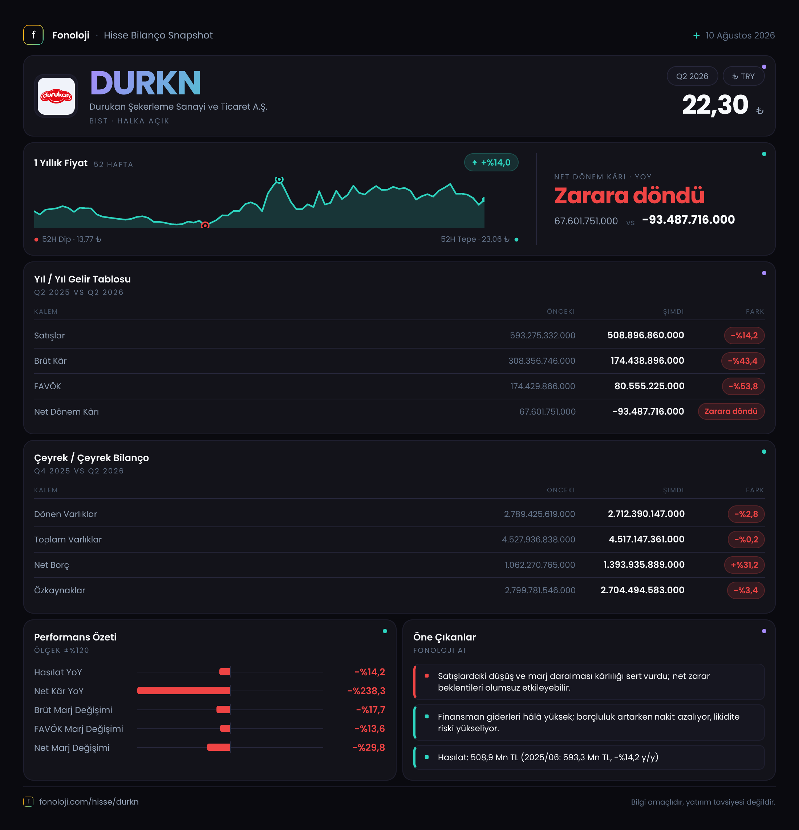Open fonoloji.com/hisse/durkn footer link

89,802
